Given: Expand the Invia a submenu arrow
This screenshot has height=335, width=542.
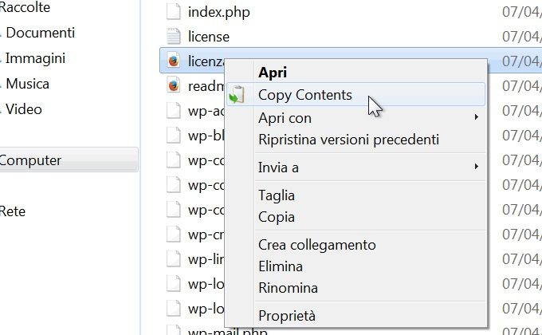Looking at the screenshot, I should [x=477, y=167].
